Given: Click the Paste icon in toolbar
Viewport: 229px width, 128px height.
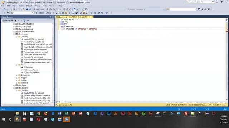Looking at the screenshot, I should (70, 9).
